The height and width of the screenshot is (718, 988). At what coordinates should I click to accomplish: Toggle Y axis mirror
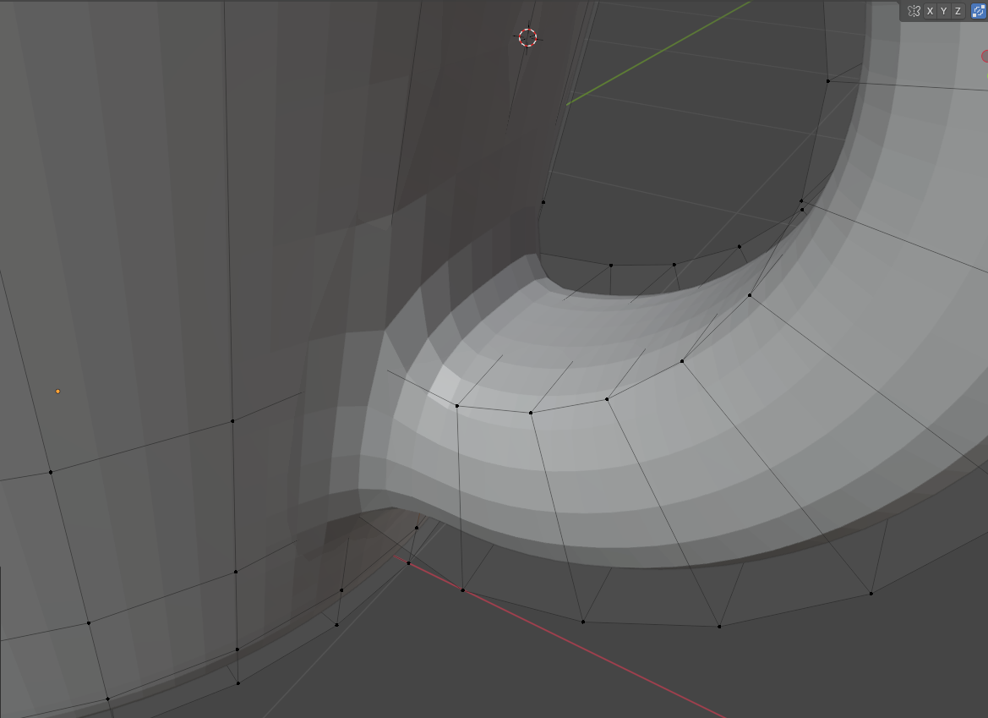pyautogui.click(x=944, y=11)
